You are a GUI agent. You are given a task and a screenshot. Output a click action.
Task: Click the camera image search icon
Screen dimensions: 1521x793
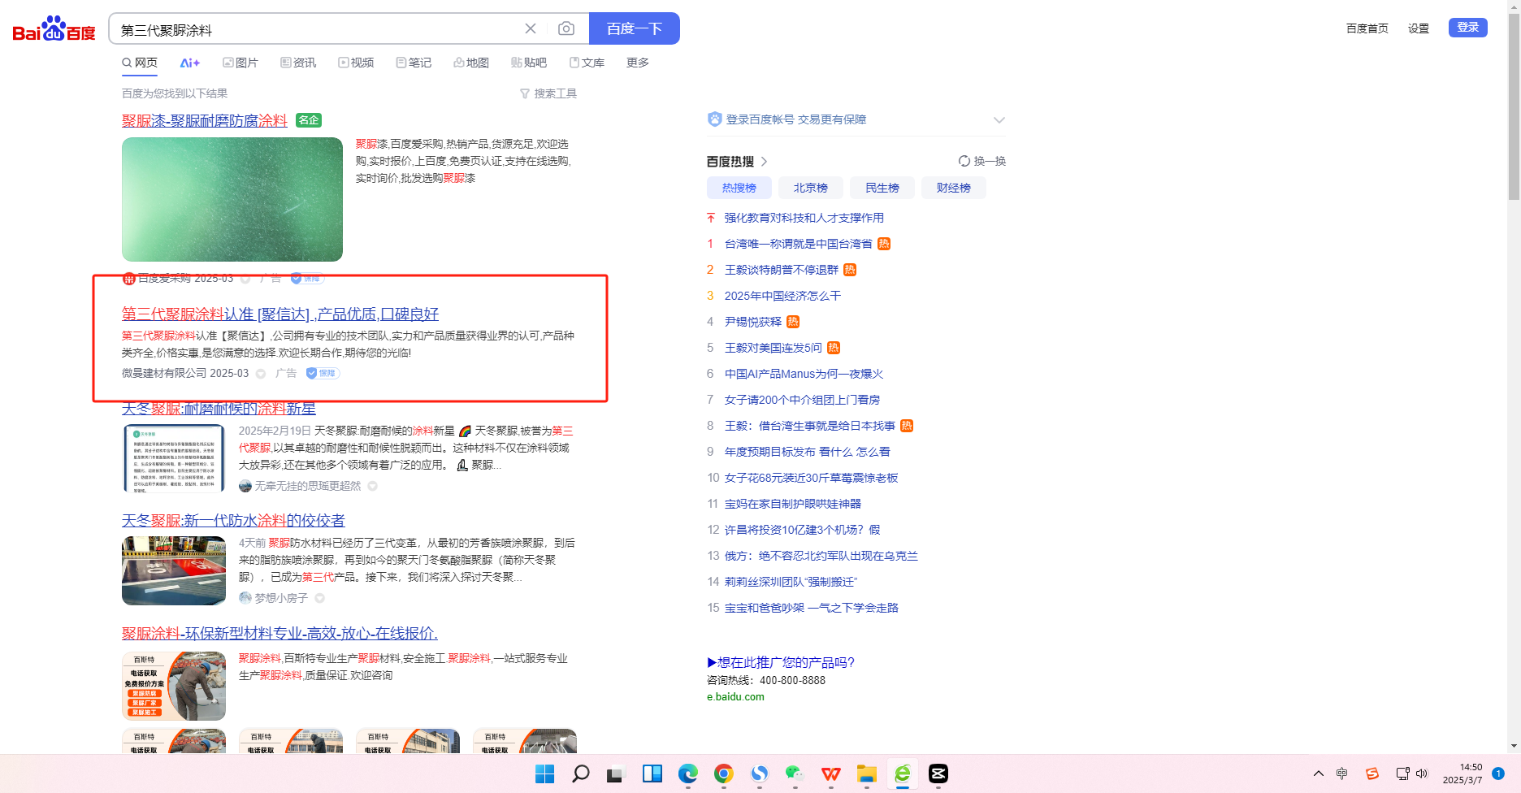point(566,29)
